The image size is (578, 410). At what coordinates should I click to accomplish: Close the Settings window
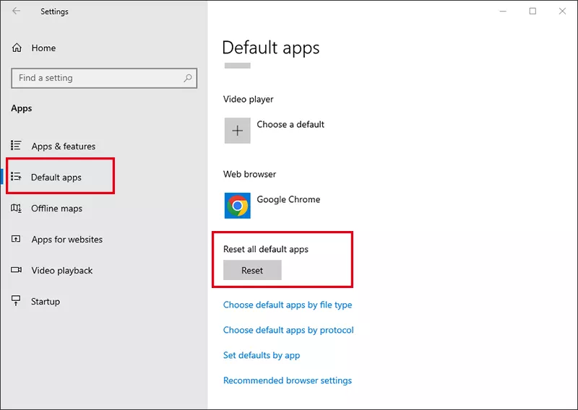(562, 11)
